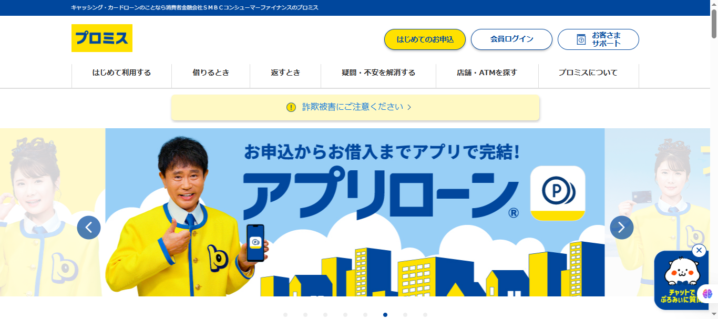This screenshot has width=718, height=319.
Task: Open the chat mascot widget
Action: click(681, 281)
